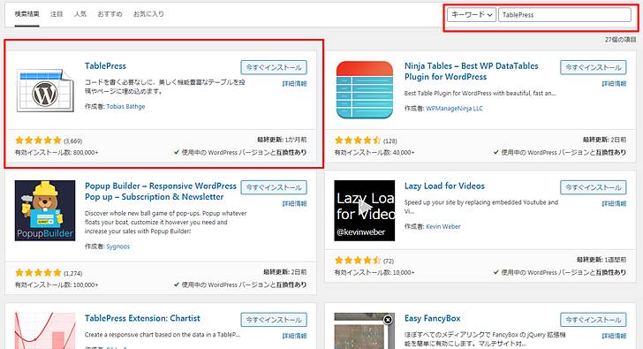Switch to the 人気 tab
This screenshot has width=643, height=349.
pyautogui.click(x=80, y=14)
